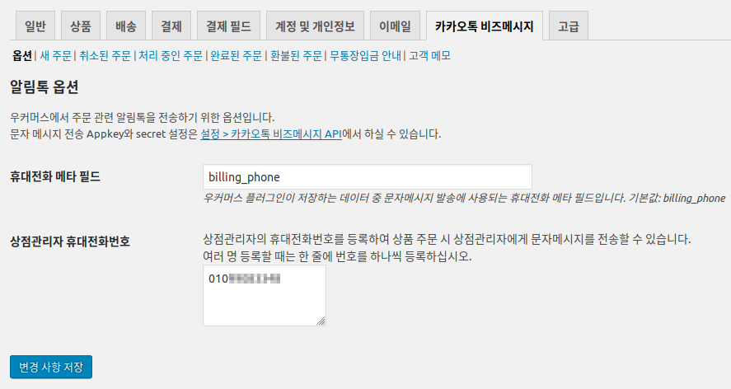The image size is (731, 389).
Task: Open the 고객 메모 section
Action: (x=430, y=56)
